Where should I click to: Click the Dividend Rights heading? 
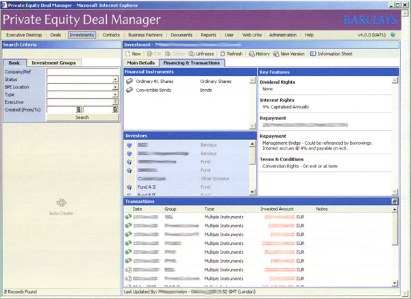click(x=277, y=82)
